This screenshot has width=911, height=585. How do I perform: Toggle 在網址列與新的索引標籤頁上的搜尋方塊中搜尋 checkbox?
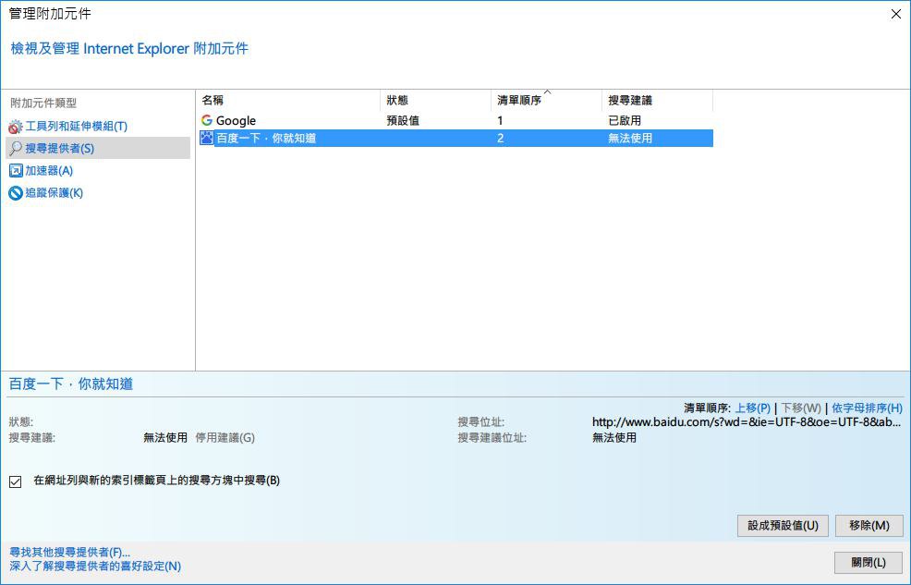point(16,481)
